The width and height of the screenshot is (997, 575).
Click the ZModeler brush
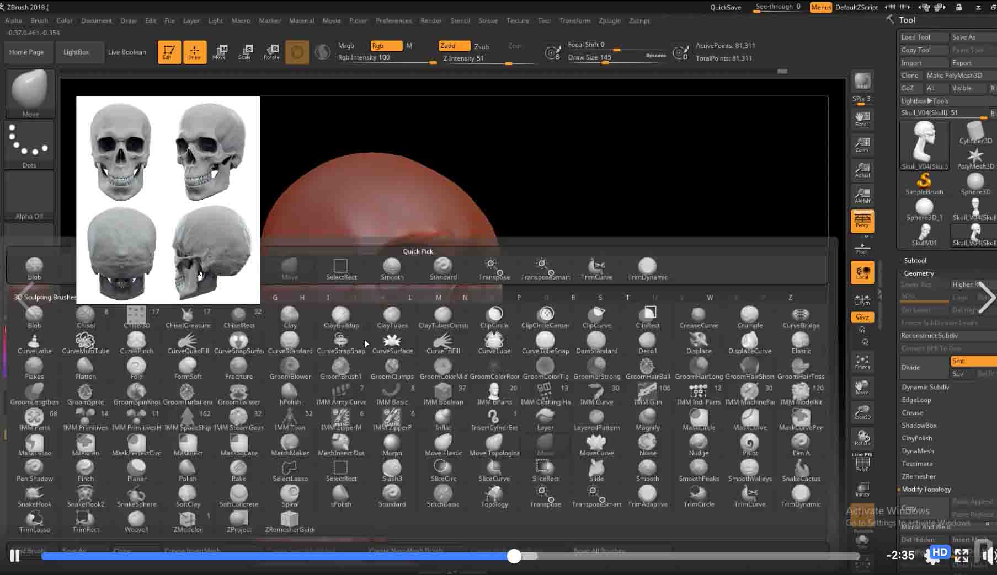pos(188,520)
